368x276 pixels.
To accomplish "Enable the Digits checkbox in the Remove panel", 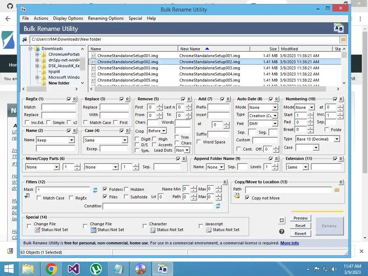I will (x=137, y=139).
